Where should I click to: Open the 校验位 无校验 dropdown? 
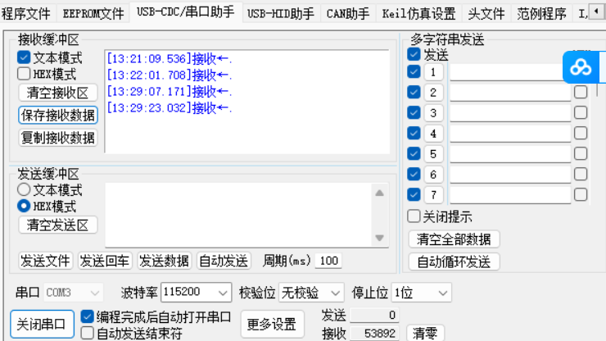[x=311, y=293]
